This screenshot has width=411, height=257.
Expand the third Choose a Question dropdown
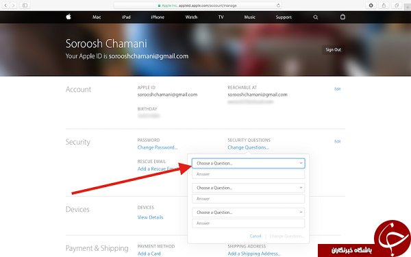click(248, 212)
